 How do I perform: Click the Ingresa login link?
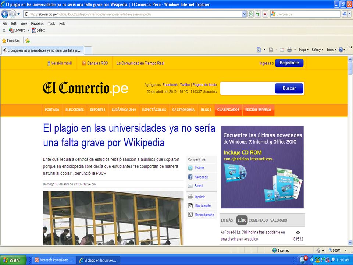265,63
